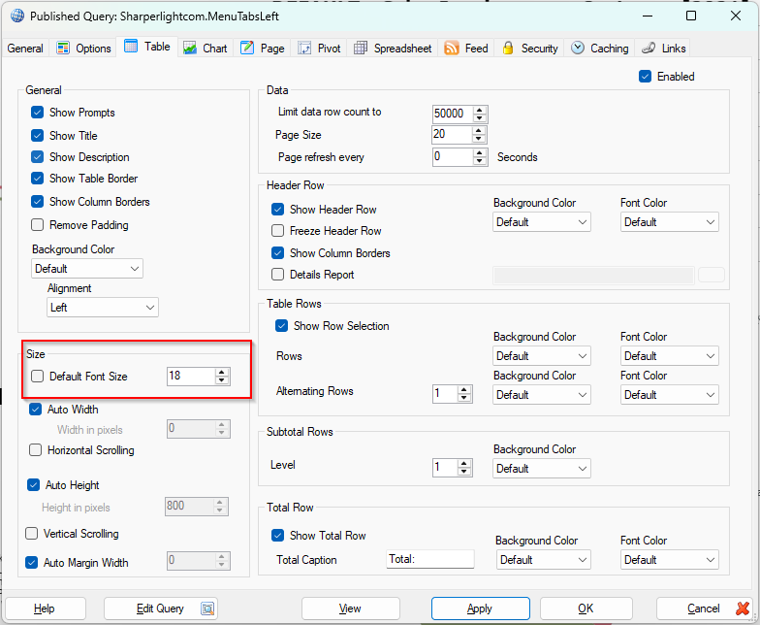Open General Background Color dropdown
760x625 pixels.
tap(87, 269)
